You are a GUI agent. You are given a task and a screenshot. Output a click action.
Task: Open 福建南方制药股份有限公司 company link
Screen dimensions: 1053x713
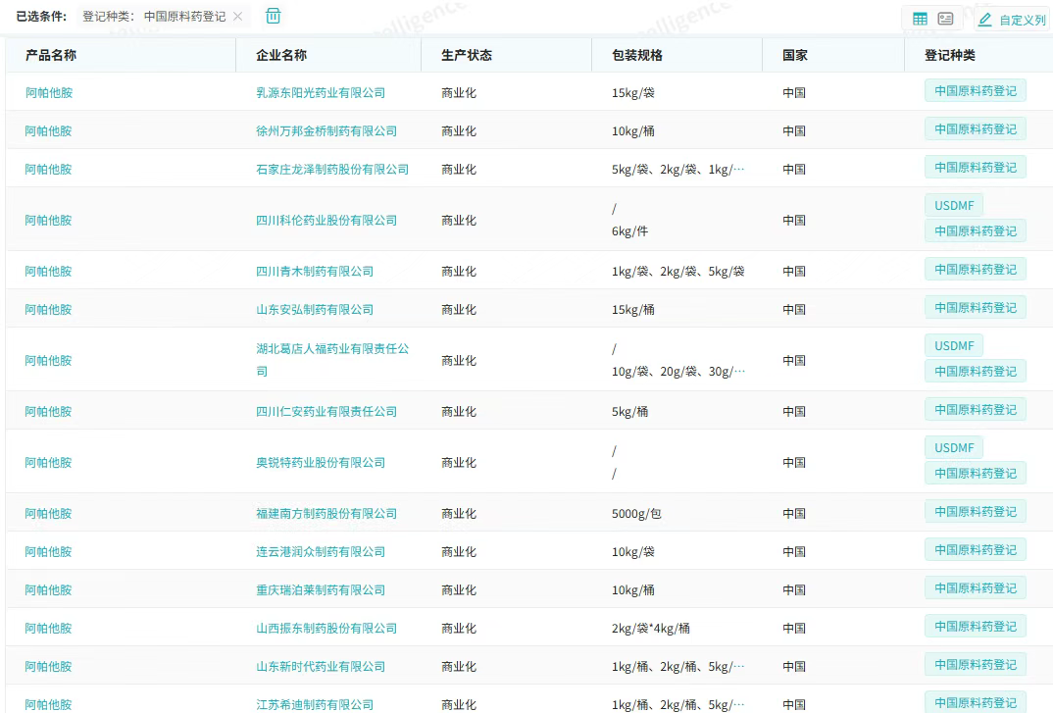pos(326,514)
